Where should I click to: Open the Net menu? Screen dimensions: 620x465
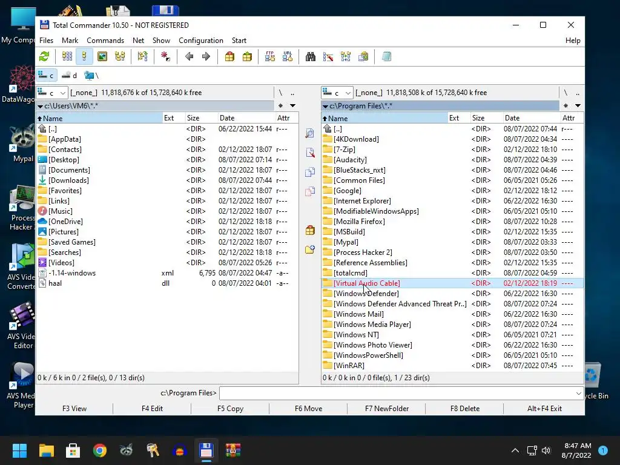click(139, 41)
